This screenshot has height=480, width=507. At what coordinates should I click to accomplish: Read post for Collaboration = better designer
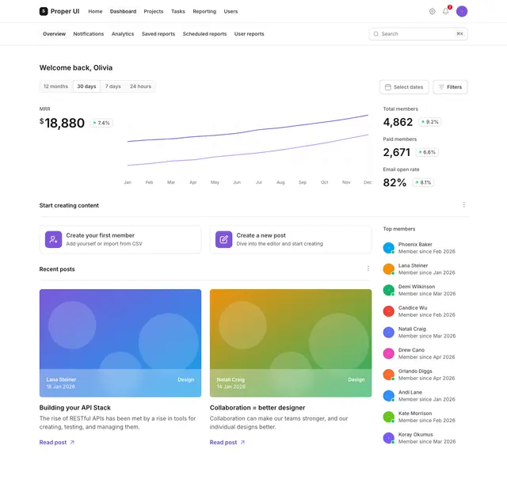point(227,442)
